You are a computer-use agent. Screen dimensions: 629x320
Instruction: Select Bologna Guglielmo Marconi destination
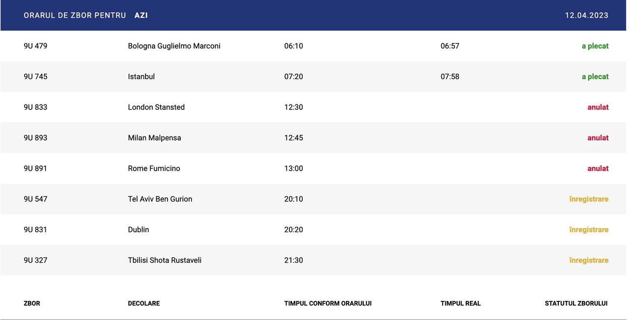click(174, 46)
